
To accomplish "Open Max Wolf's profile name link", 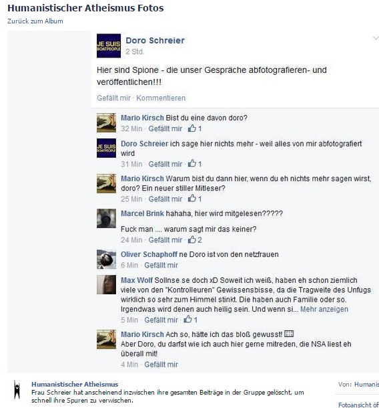I will coord(137,280).
